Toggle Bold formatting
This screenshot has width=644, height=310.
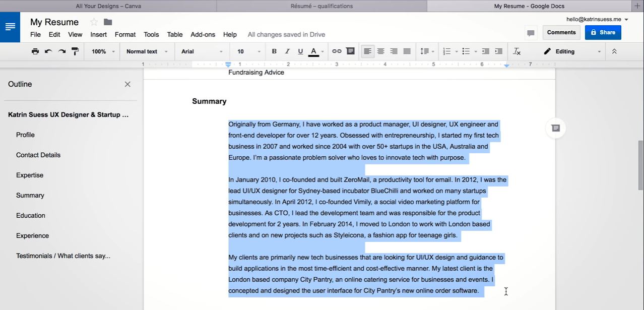274,51
